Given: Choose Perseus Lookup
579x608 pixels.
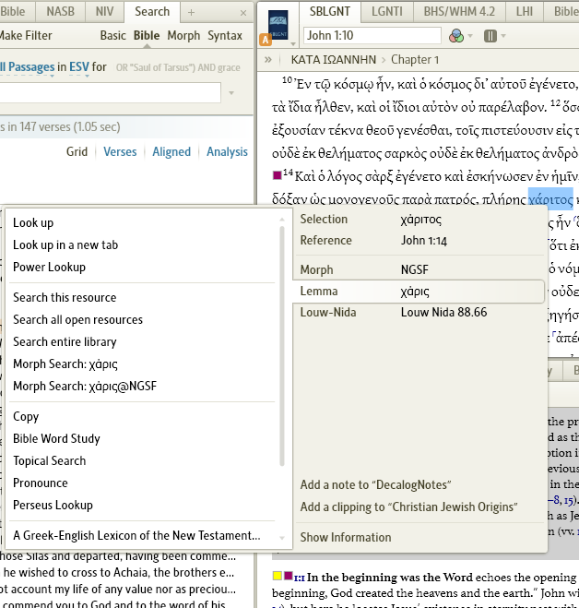Looking at the screenshot, I should tap(53, 505).
